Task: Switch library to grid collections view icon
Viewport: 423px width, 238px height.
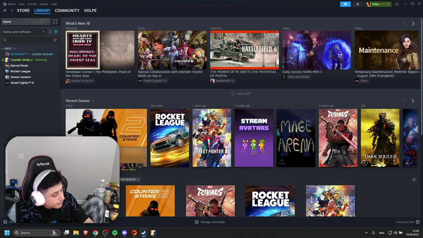Action: (x=55, y=21)
